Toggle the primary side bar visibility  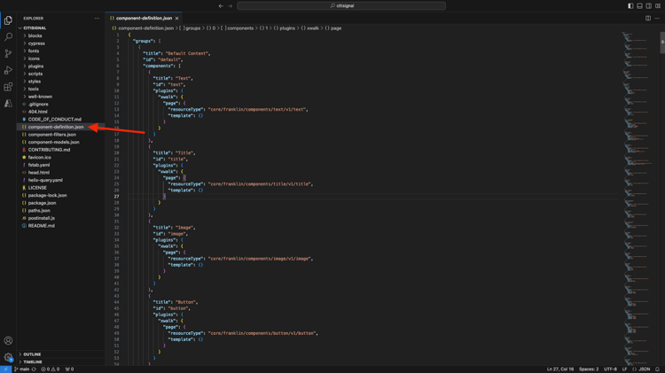tap(630, 6)
